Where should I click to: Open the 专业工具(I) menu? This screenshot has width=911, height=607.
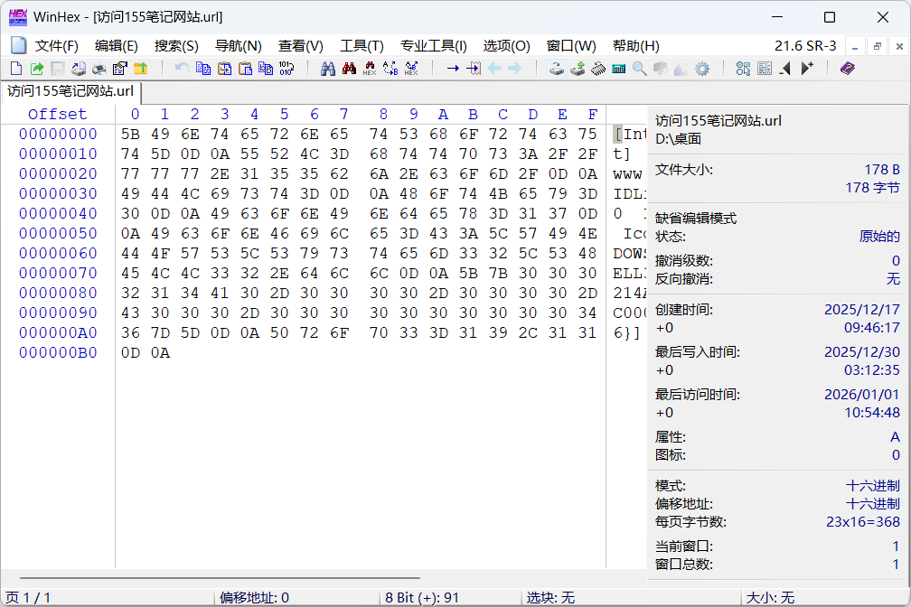434,46
